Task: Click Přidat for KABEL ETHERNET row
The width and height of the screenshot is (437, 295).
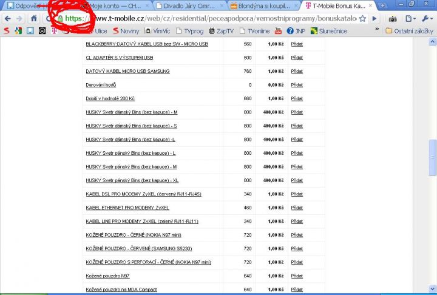Action: click(x=297, y=208)
